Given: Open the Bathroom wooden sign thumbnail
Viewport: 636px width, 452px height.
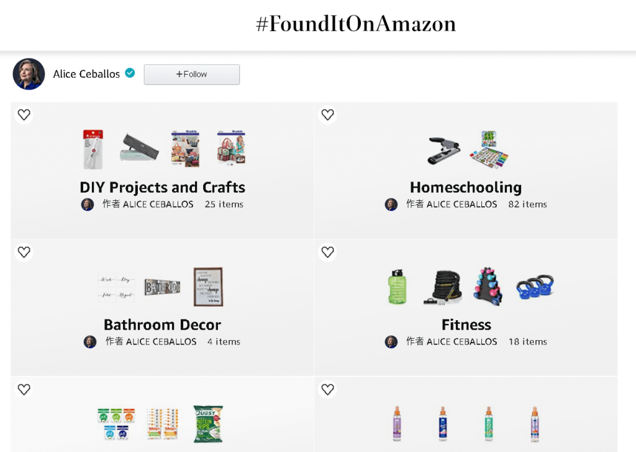Looking at the screenshot, I should pos(162,287).
